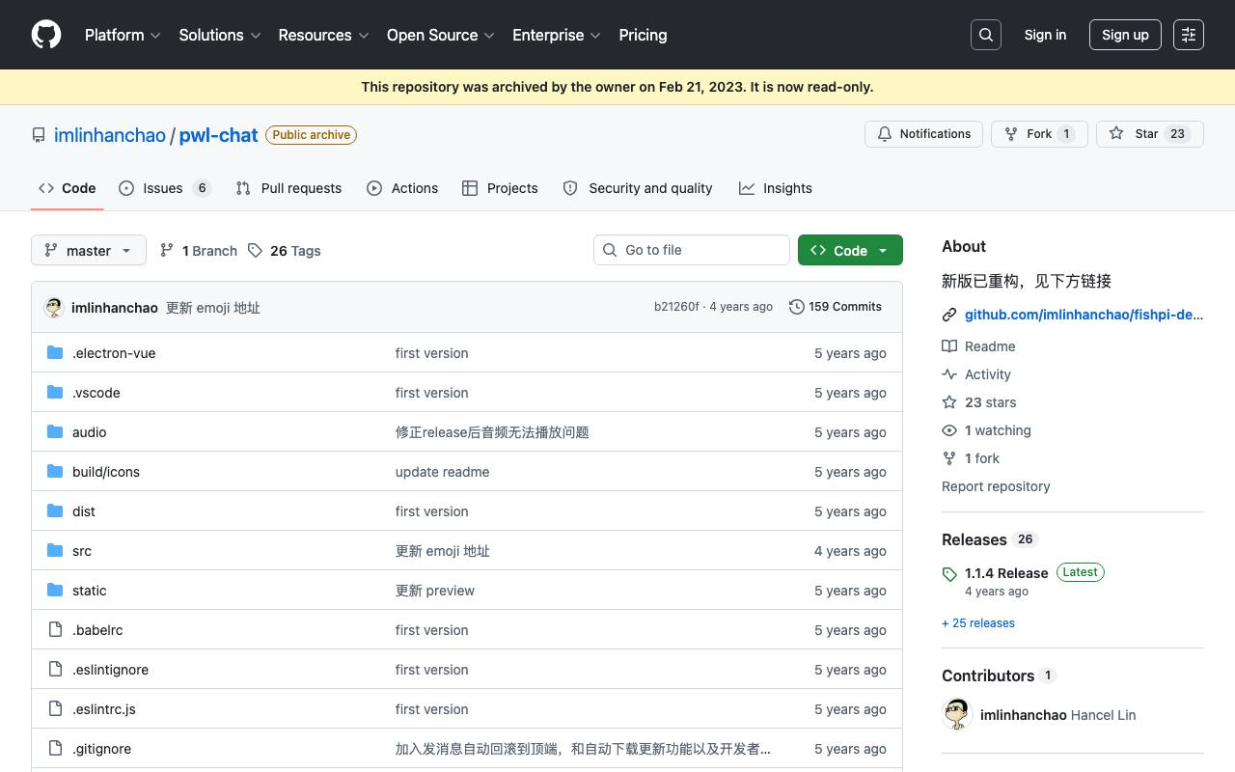Click the fork icon on Fork button

tap(1011, 134)
